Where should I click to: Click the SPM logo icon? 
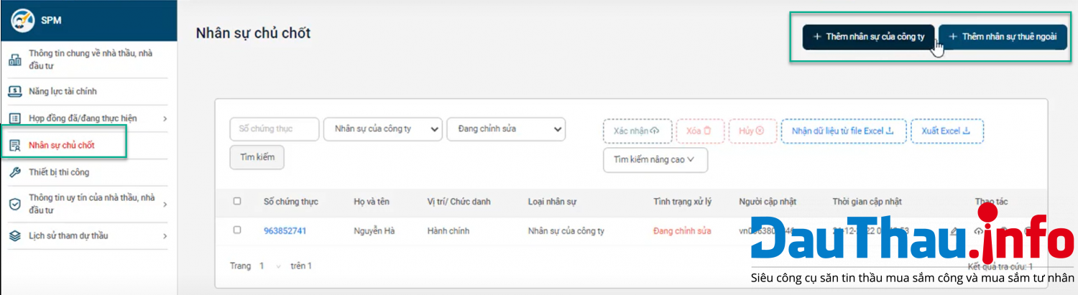23,20
